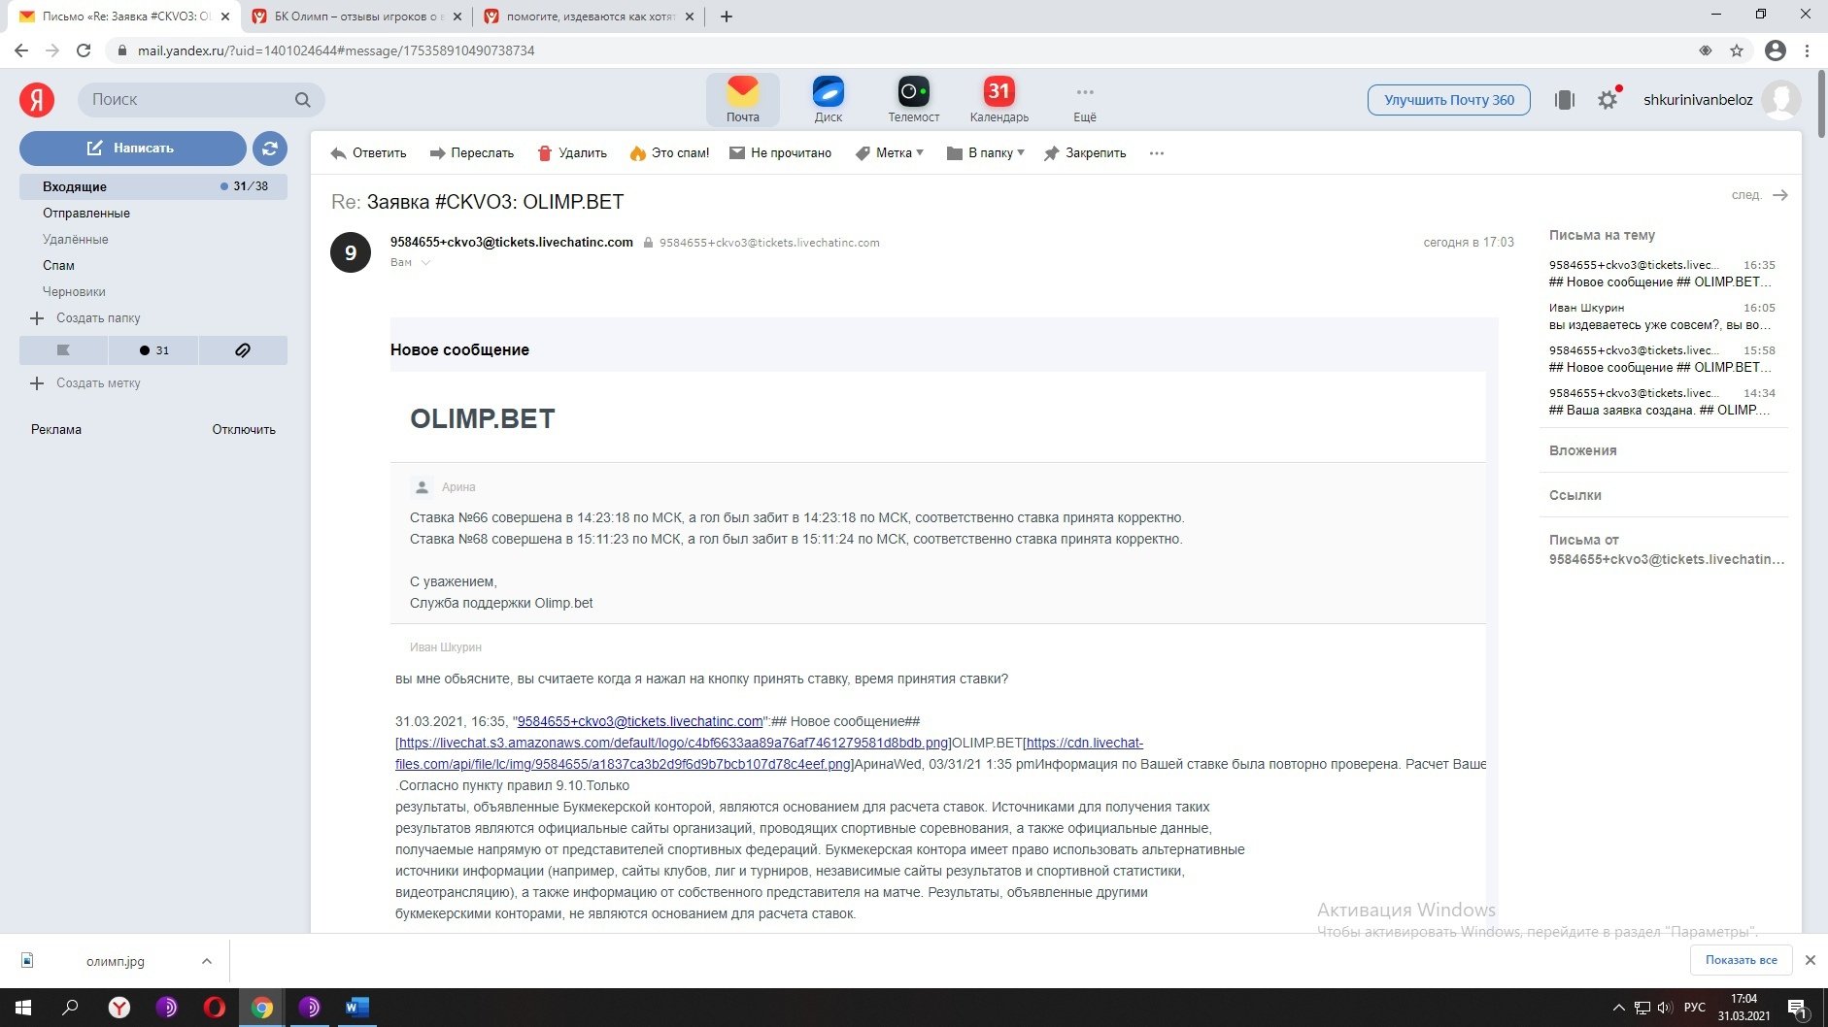1828x1027 pixels.
Task: Open Word from the taskbar
Action: coord(356,1008)
